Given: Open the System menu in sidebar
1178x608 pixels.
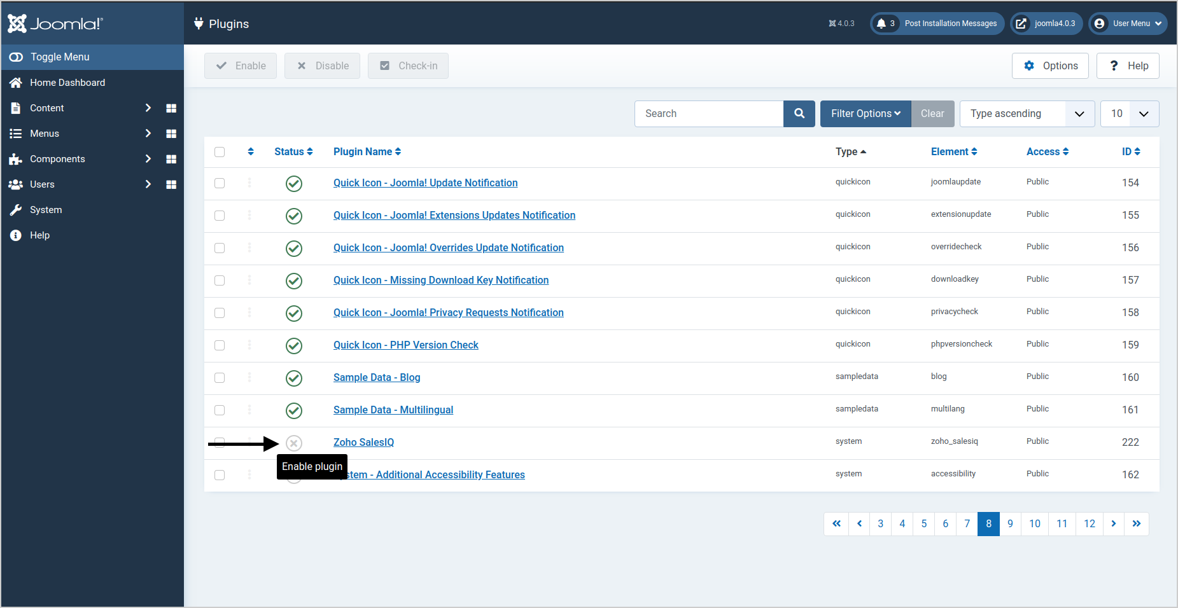Looking at the screenshot, I should 46,210.
